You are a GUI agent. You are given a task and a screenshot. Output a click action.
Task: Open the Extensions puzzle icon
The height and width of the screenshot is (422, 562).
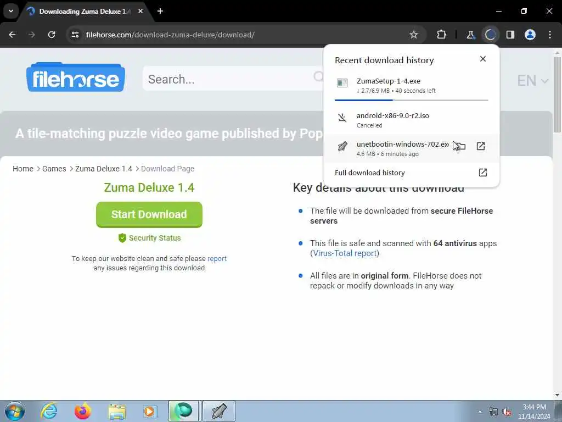442,35
